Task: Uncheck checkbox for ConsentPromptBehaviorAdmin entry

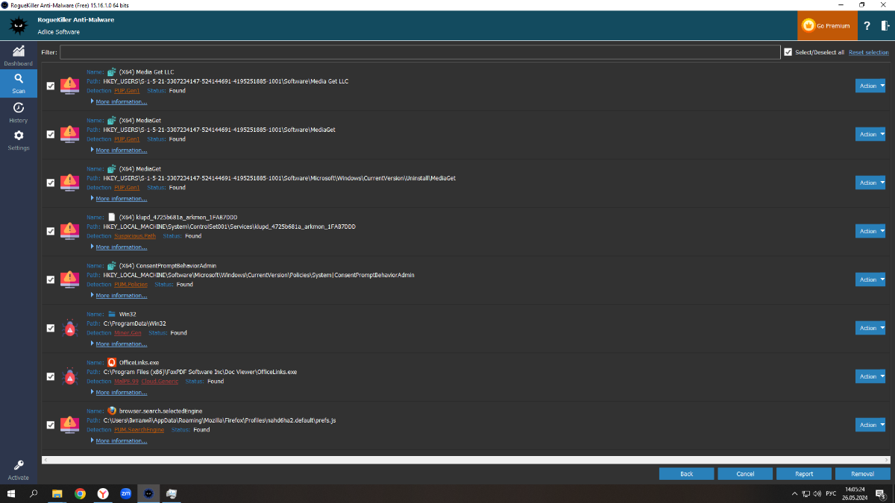Action: [x=51, y=279]
